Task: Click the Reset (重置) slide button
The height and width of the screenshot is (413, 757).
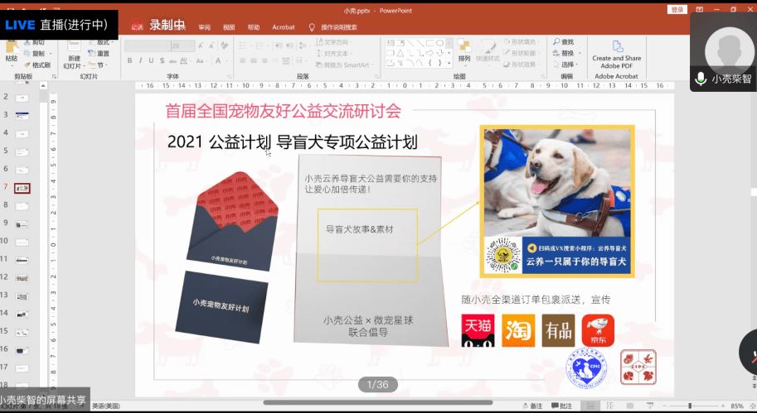Action: pos(99,54)
